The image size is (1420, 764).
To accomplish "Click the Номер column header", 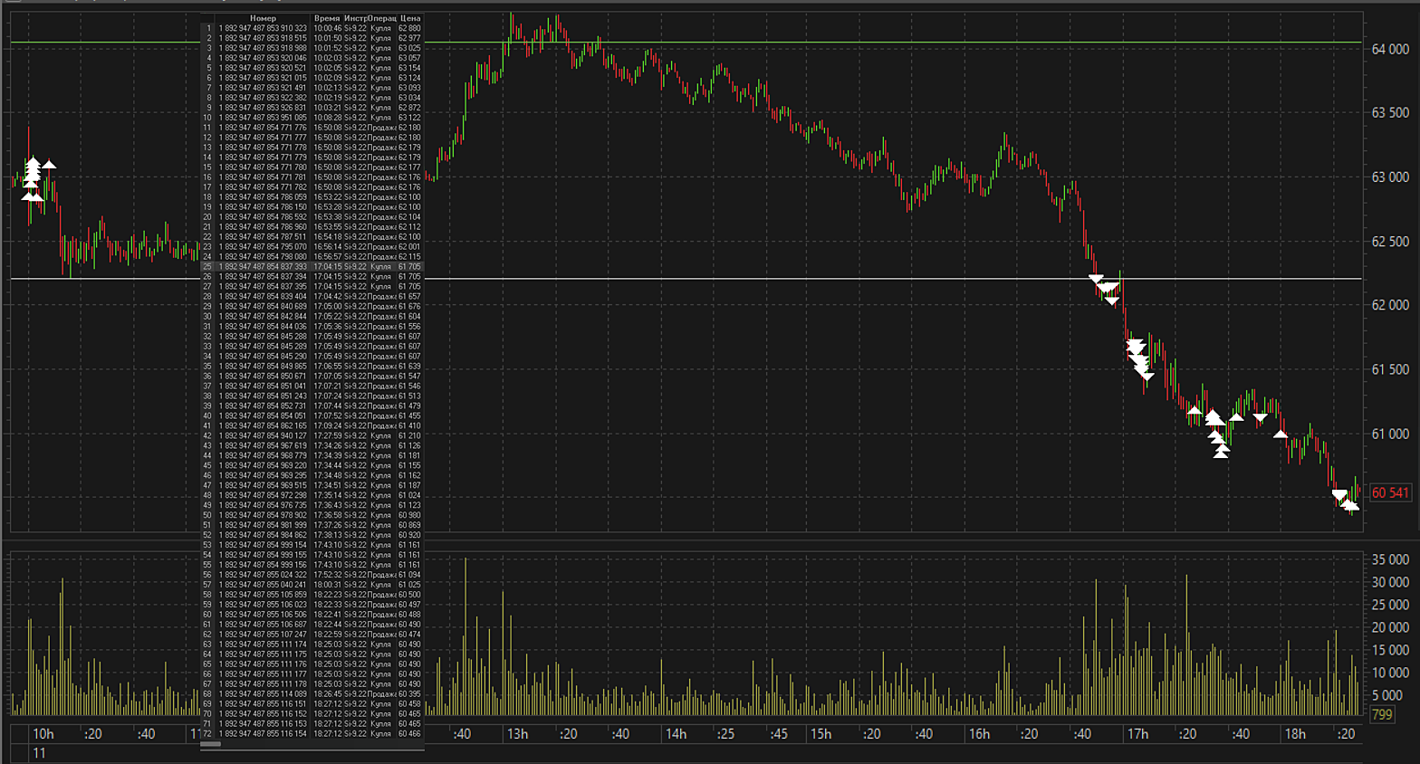I will [x=263, y=18].
